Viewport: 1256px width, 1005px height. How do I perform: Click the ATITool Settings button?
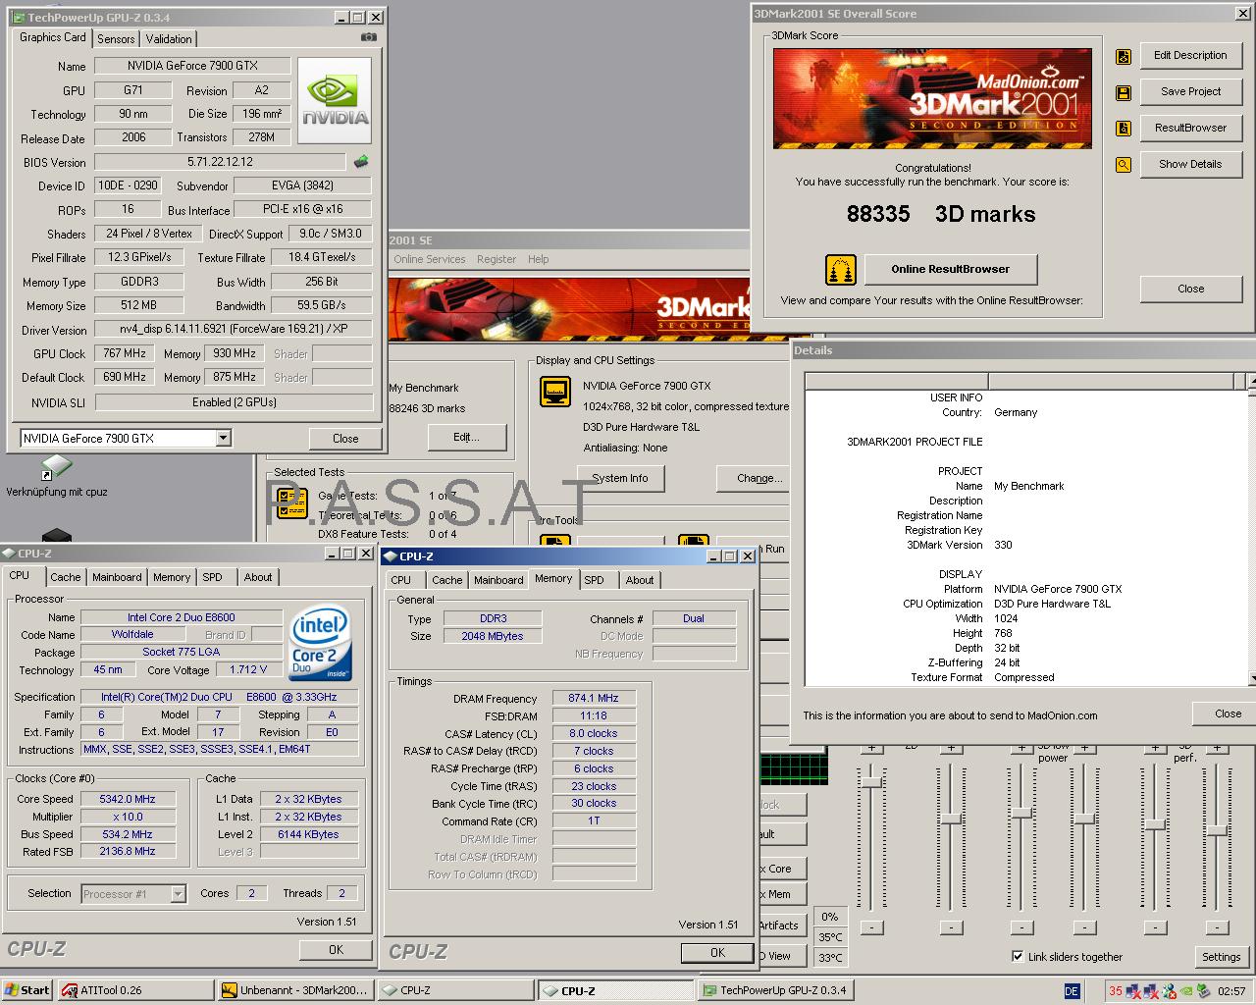pos(1221,957)
